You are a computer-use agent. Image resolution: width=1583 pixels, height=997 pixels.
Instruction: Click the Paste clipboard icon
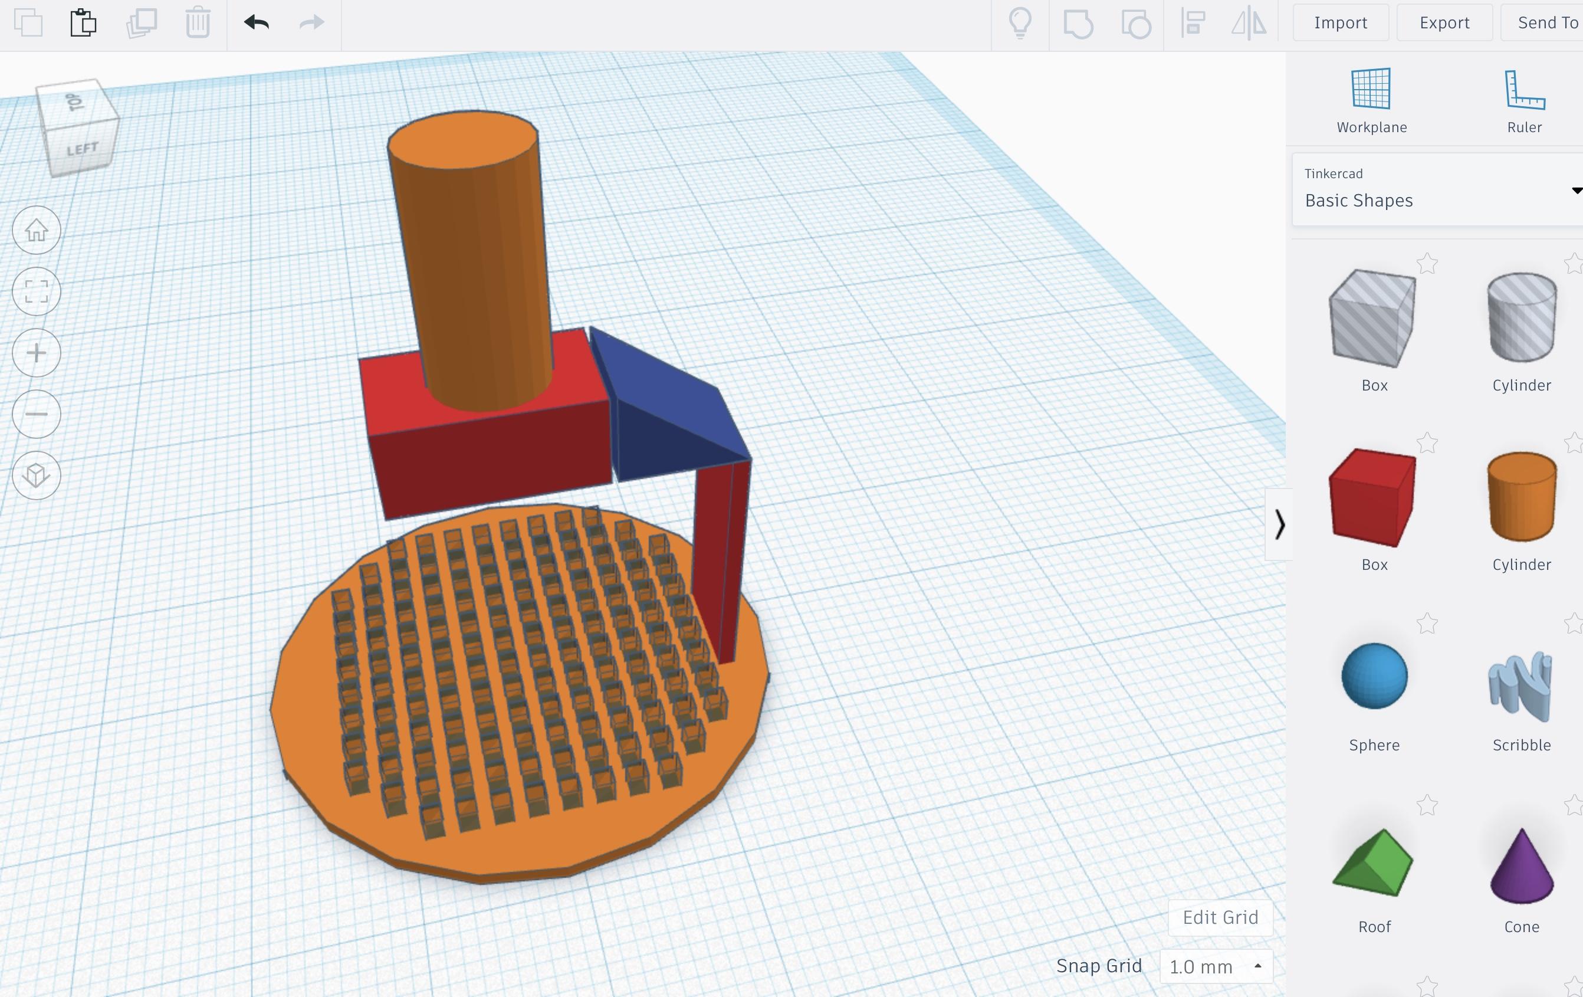point(84,22)
